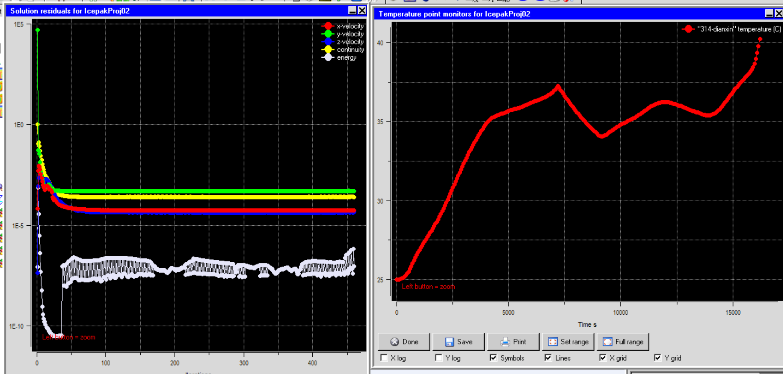Click the 1E5 axis label

click(19, 24)
